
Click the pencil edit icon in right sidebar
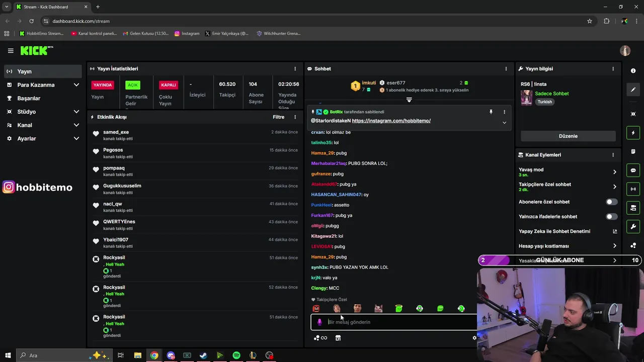pos(633,89)
